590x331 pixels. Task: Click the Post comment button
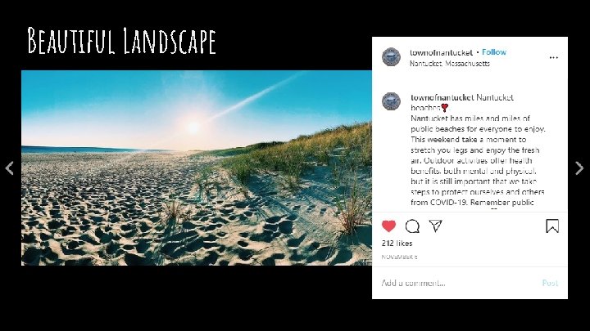tap(550, 283)
